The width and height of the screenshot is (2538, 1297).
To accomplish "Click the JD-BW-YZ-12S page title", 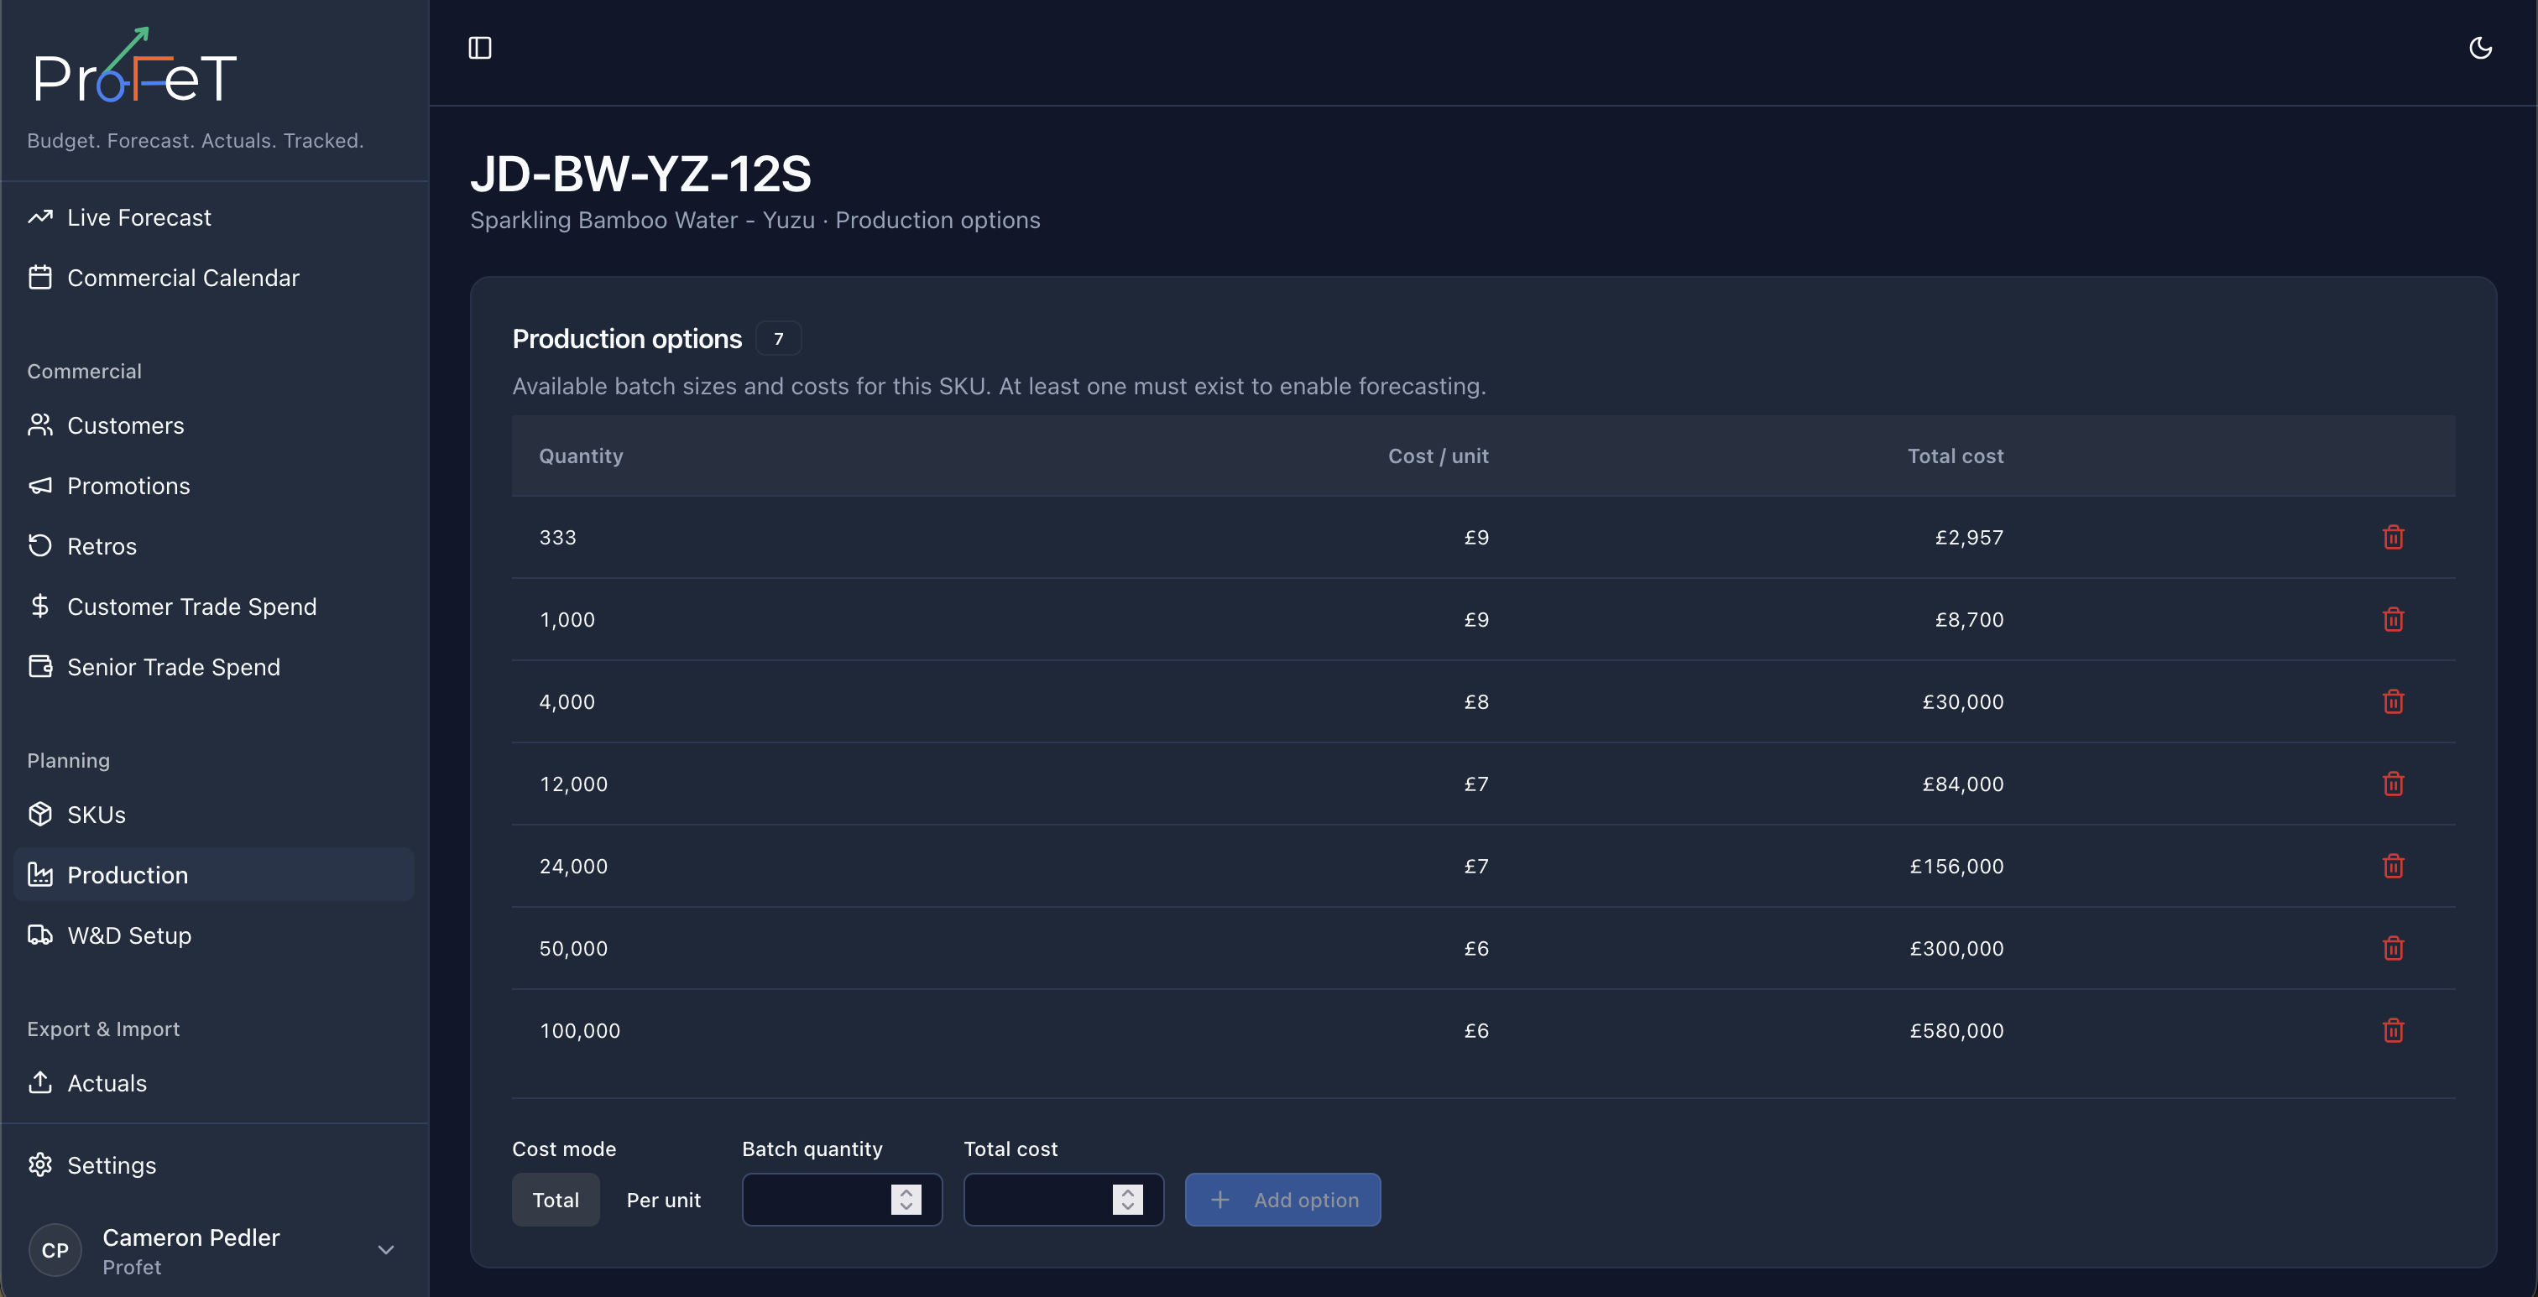I will 640,174.
